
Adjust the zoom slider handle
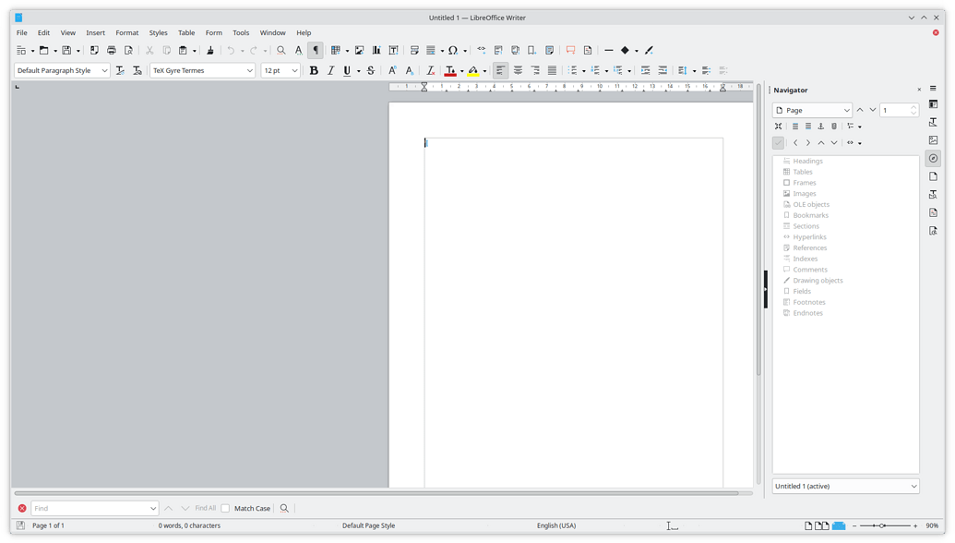(882, 525)
